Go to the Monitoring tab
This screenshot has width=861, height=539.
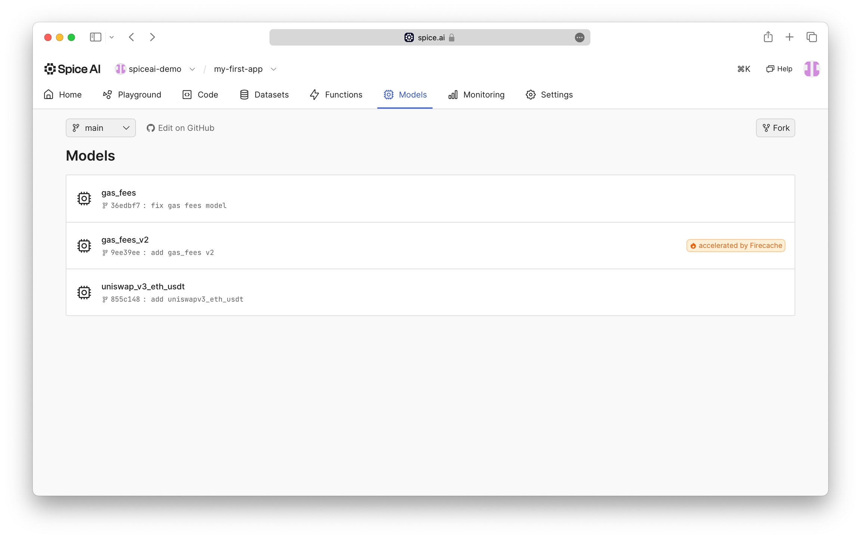click(x=476, y=95)
